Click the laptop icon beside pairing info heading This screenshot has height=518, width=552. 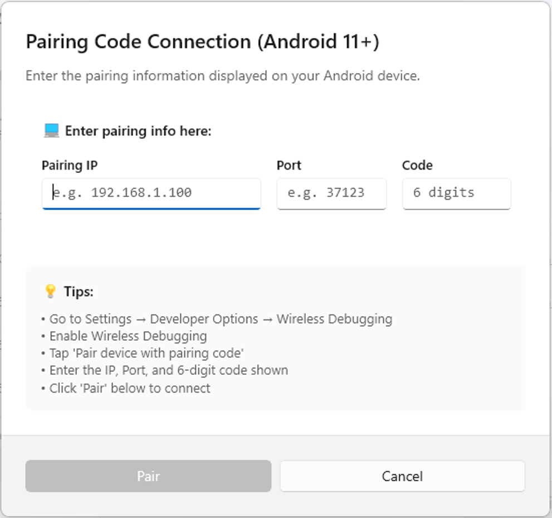tap(51, 131)
